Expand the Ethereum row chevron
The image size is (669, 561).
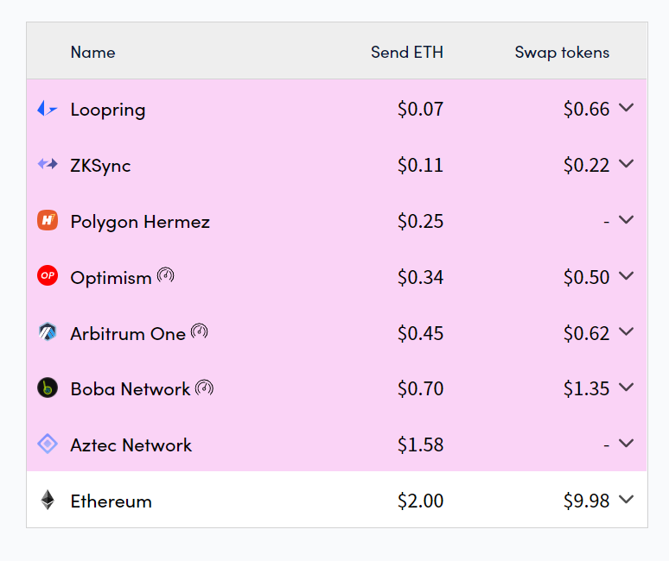pos(626,499)
